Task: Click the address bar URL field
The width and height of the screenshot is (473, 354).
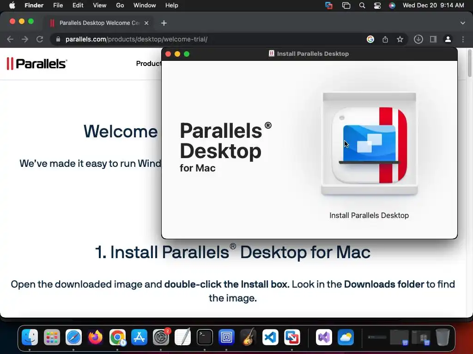Action: coord(205,39)
